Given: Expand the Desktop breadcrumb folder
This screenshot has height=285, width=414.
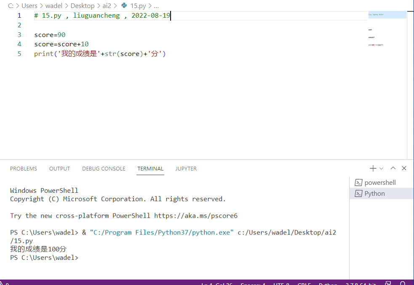Looking at the screenshot, I should point(82,6).
